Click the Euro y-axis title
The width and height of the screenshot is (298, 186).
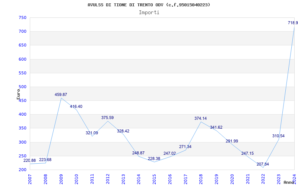(x=18, y=94)
